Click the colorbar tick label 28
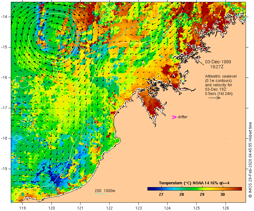Screen dimensions: 254x211 click(182, 194)
